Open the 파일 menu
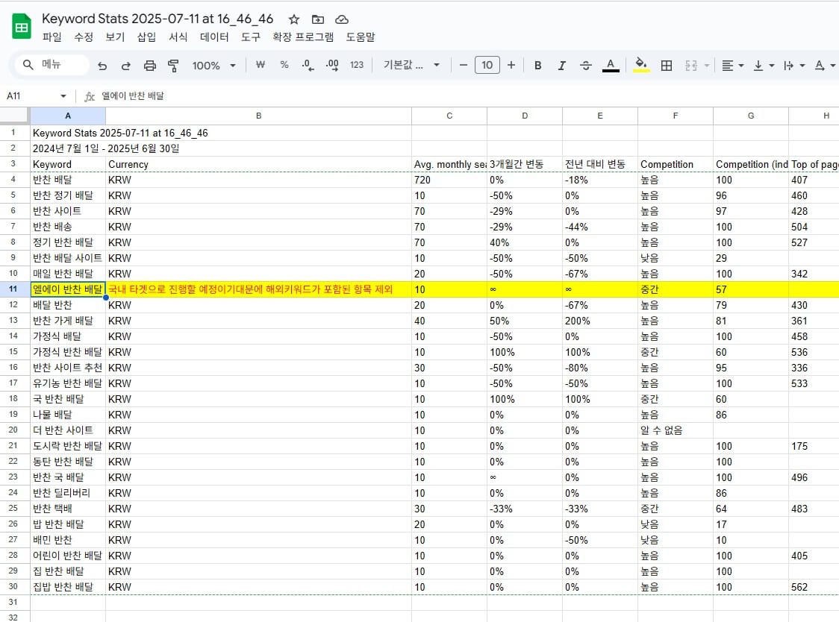 (52, 37)
